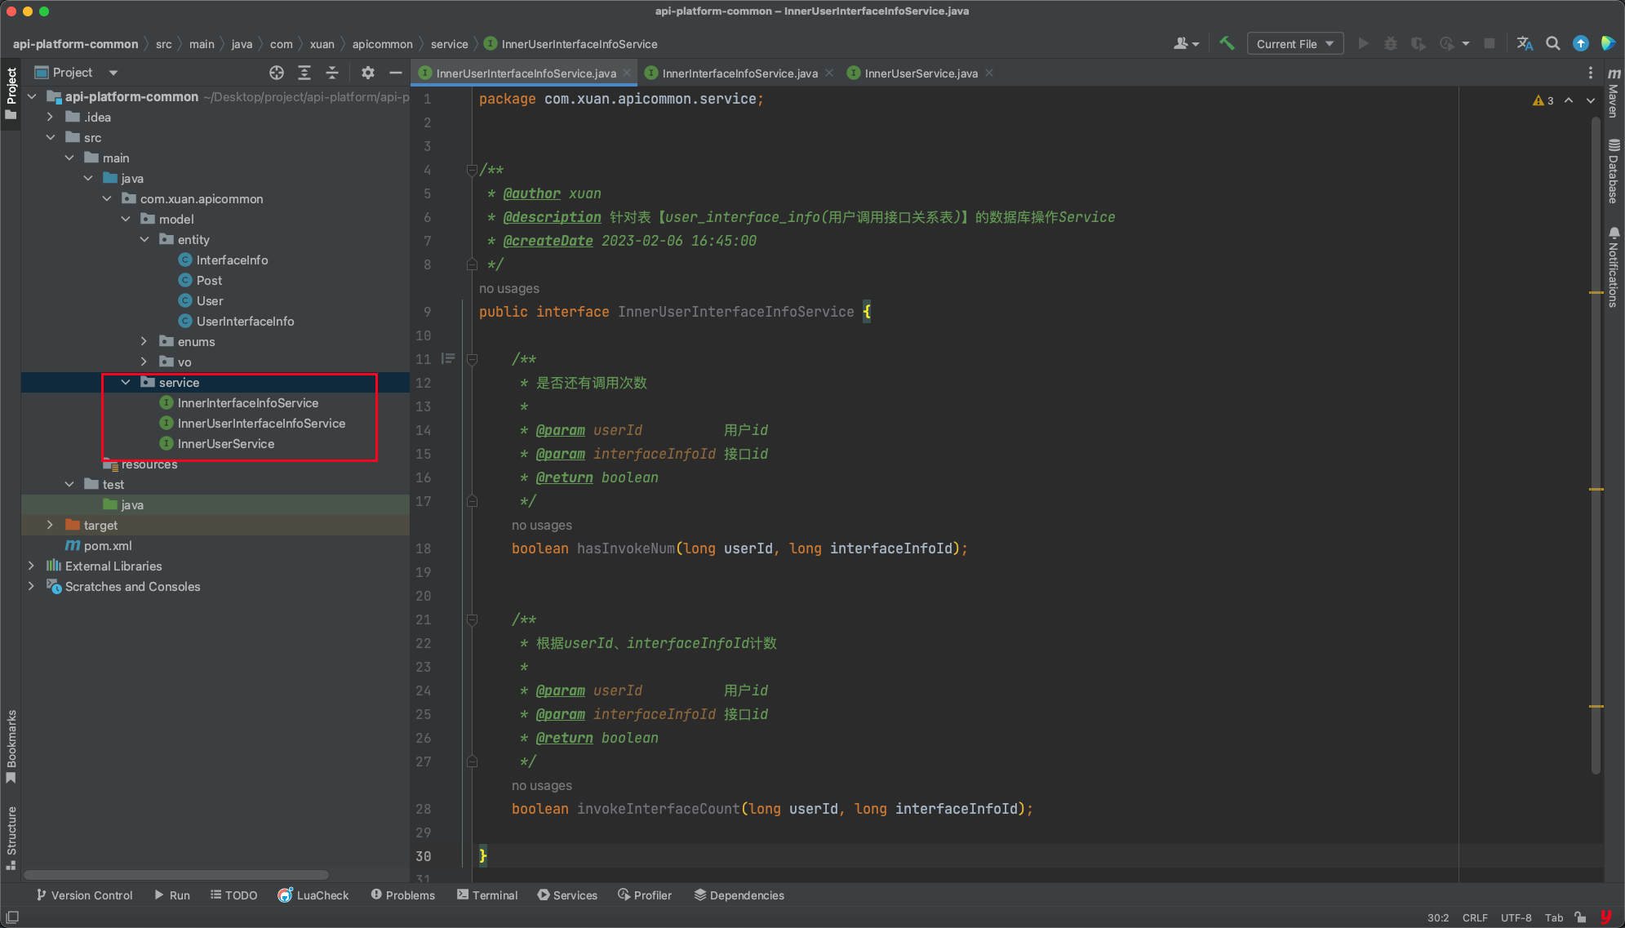This screenshot has width=1625, height=928.
Task: Select opened file locate target icon
Action: pos(277,73)
